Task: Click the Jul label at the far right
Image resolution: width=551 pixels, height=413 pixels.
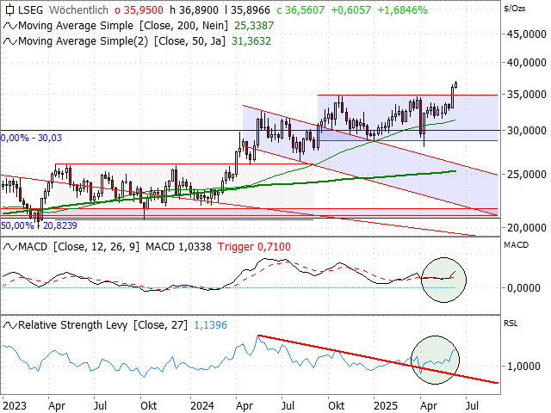Action: click(x=472, y=406)
